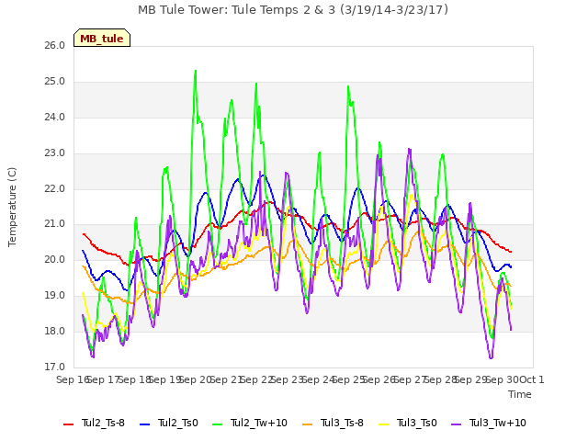The width and height of the screenshot is (588, 441).
Task: Click the 19.0 y-axis tick label
Action: pos(54,296)
